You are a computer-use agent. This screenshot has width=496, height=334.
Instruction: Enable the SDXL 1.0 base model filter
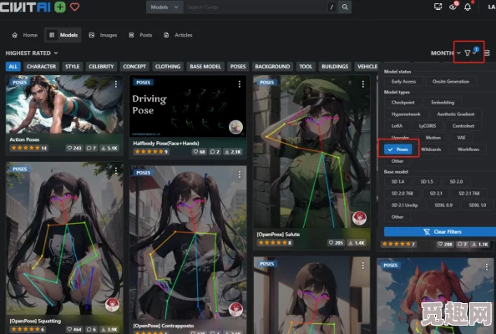click(478, 205)
